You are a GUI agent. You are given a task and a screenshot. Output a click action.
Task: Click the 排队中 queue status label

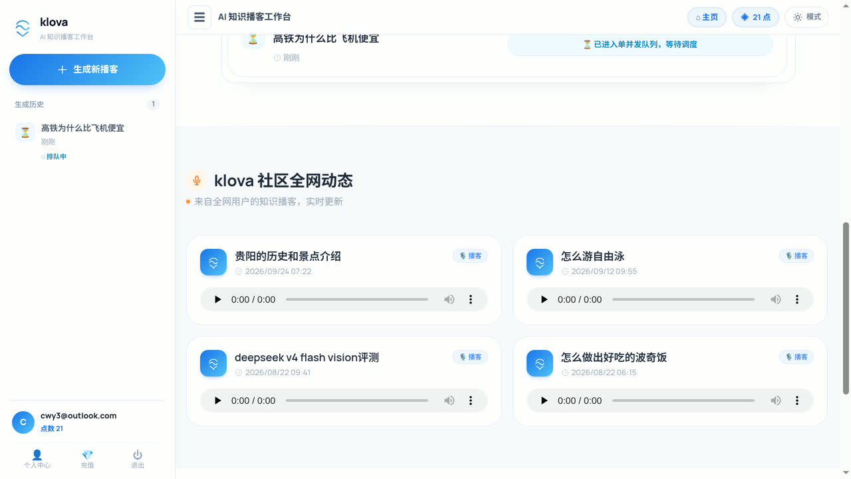(54, 157)
